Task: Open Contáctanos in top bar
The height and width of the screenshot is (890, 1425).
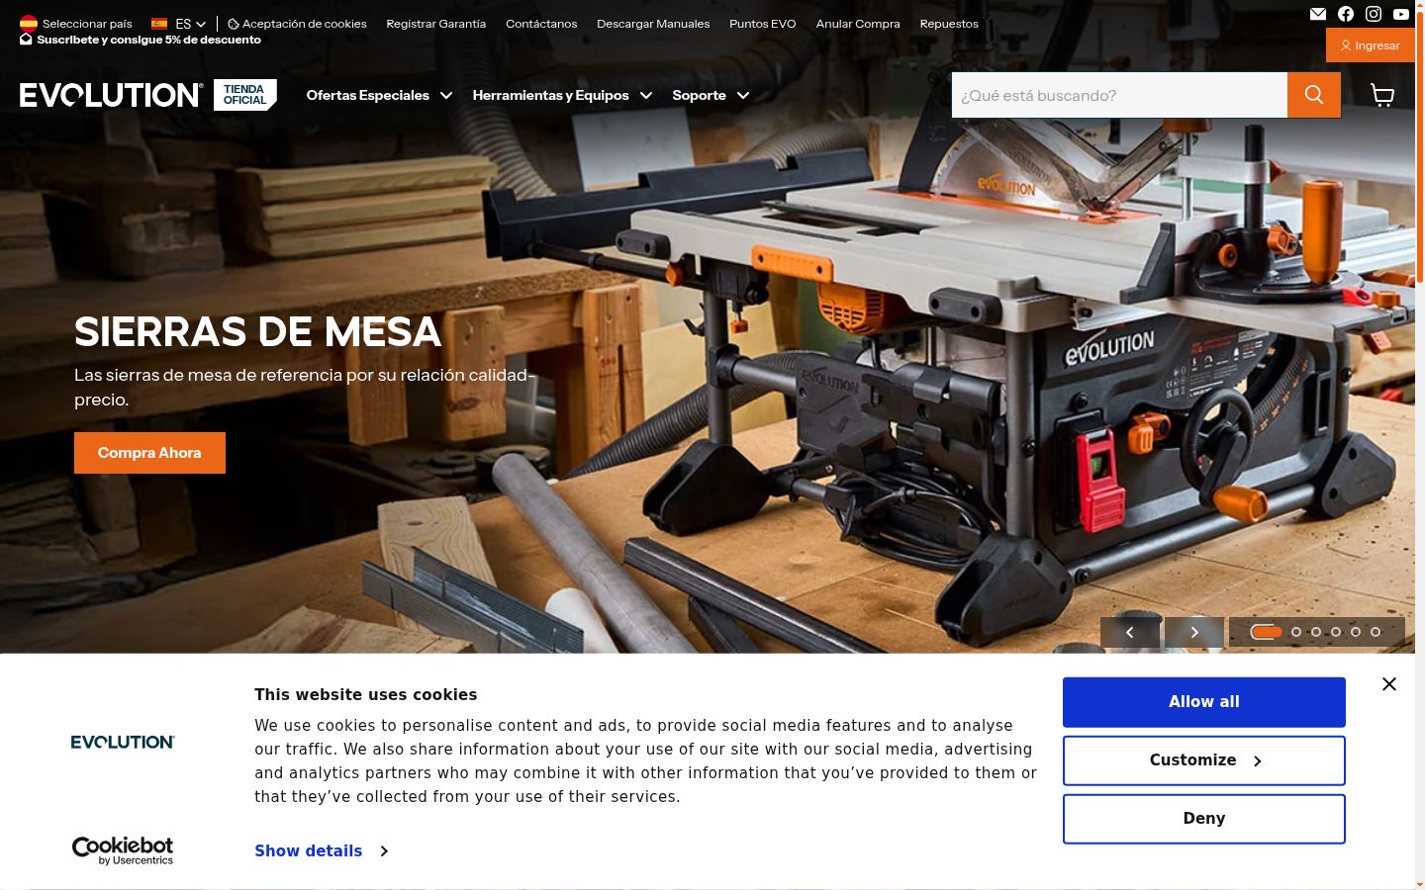Action: (x=541, y=24)
